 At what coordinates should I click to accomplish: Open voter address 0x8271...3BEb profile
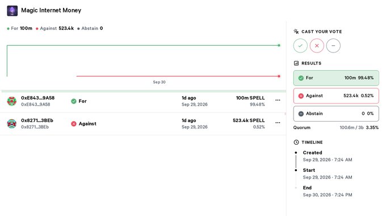coord(37,120)
